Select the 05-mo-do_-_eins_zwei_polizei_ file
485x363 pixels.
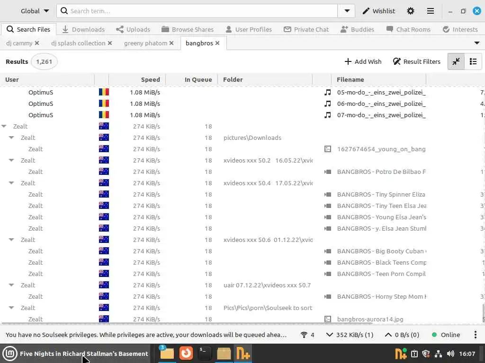pos(381,92)
